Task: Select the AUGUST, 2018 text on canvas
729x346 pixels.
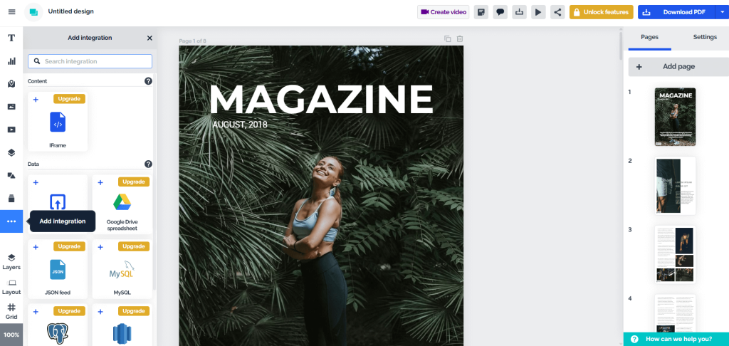Action: tap(240, 125)
